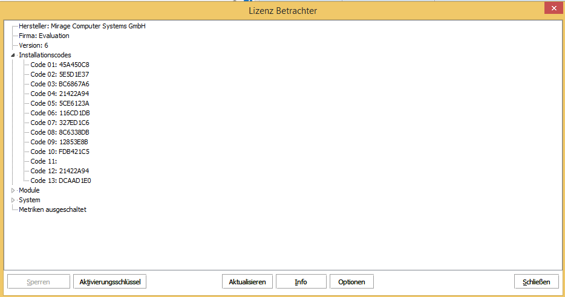The width and height of the screenshot is (565, 297).
Task: Select the Version: 6 tree entry
Action: 33,45
